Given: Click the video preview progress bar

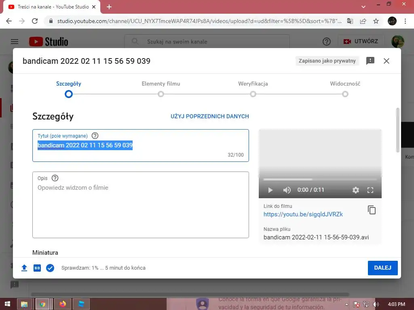Looking at the screenshot, I should [x=320, y=180].
